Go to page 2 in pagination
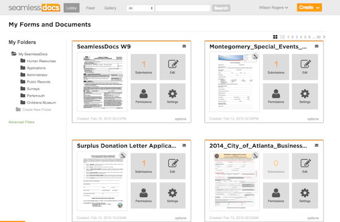340x222 pixels. click(292, 37)
